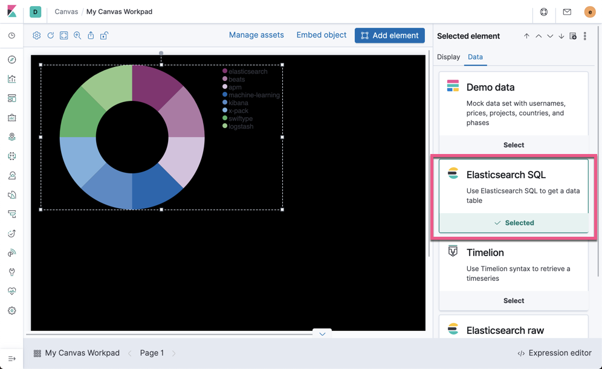Click the Demo data stacked bars icon
The width and height of the screenshot is (602, 369).
tap(453, 86)
